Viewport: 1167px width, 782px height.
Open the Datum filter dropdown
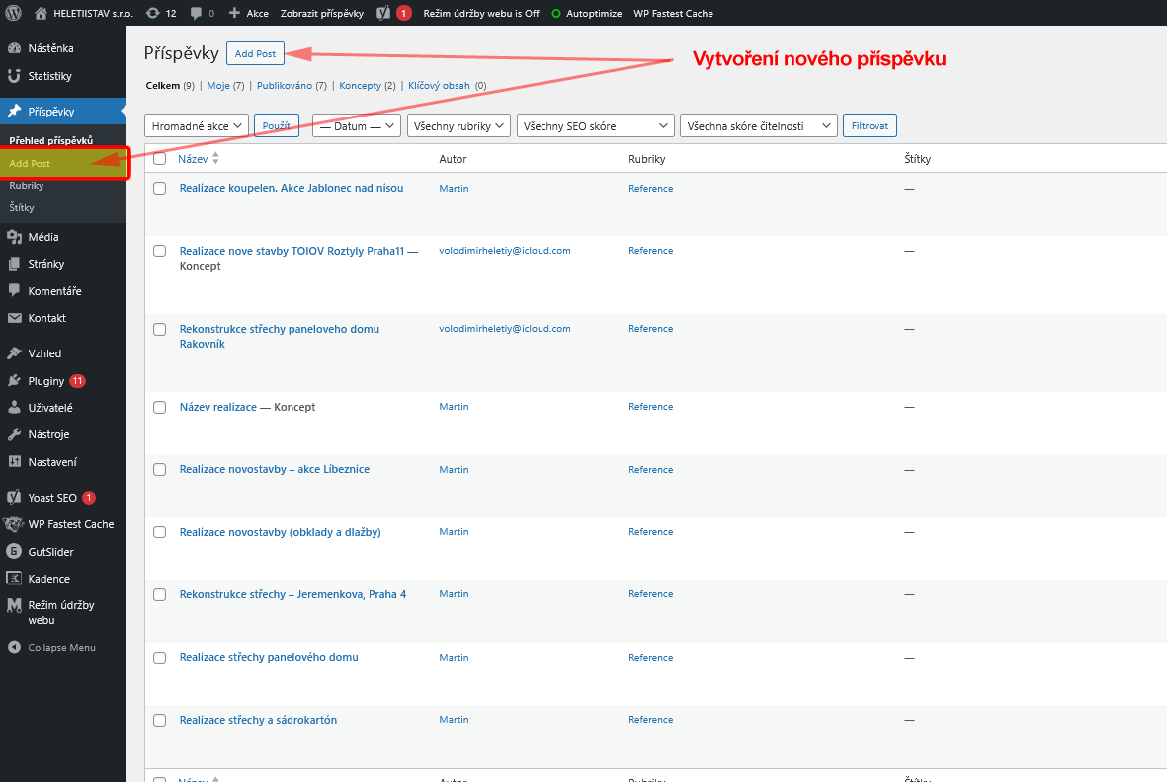coord(357,125)
